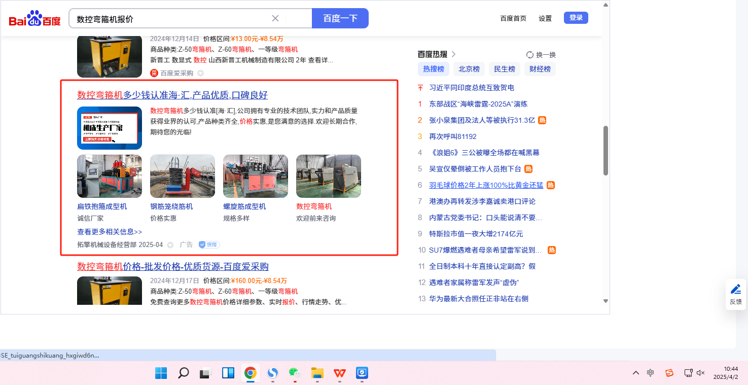Click the red 数控弯箍机 link under the fourth product image
Image resolution: width=748 pixels, height=385 pixels.
[314, 206]
